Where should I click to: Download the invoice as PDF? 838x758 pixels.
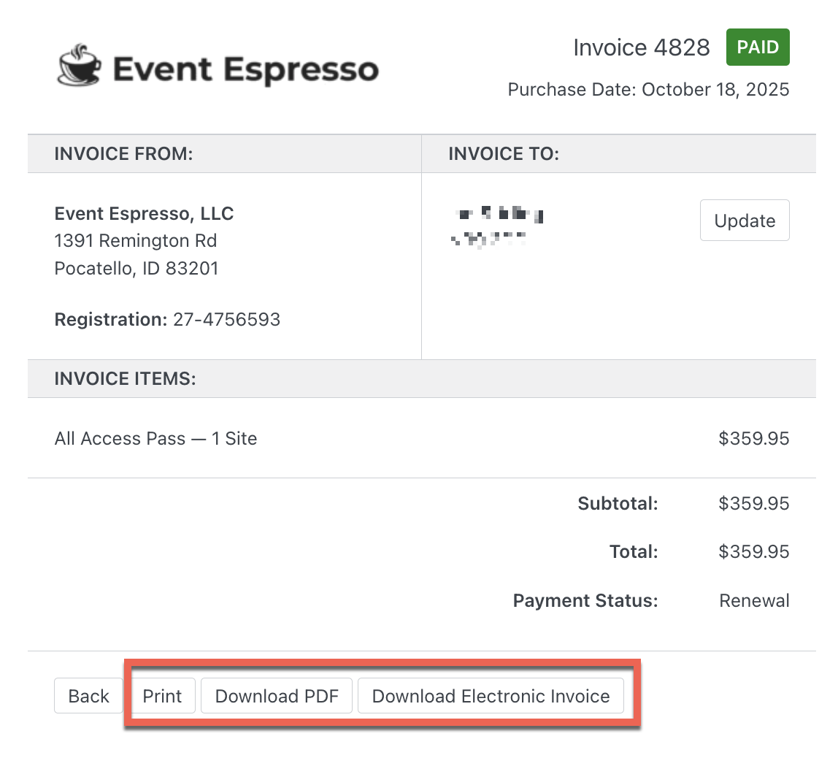click(x=277, y=696)
